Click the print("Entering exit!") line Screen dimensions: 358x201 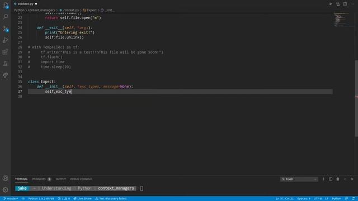[x=69, y=32]
